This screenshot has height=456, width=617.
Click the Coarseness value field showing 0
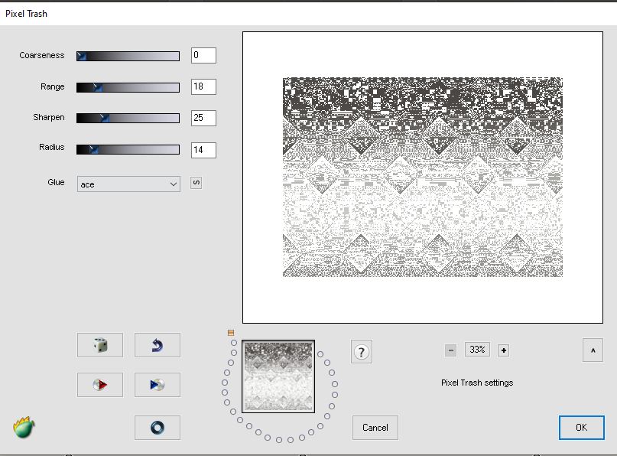tap(203, 56)
